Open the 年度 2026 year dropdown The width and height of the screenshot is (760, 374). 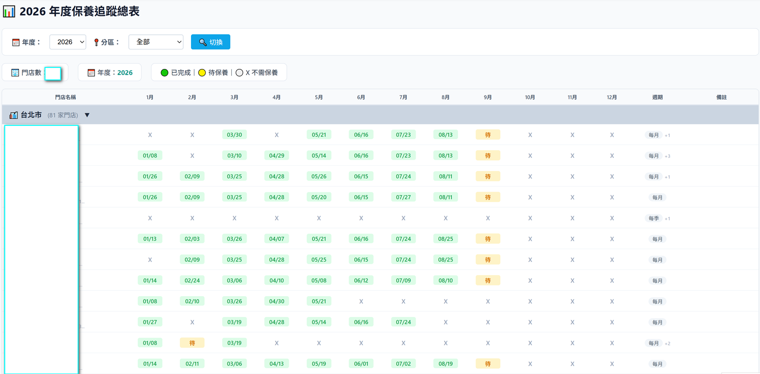point(68,42)
